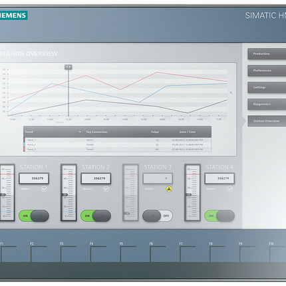The width and height of the screenshot is (286, 286).
Task: Click the STATION 1 label
Action: (x=34, y=167)
